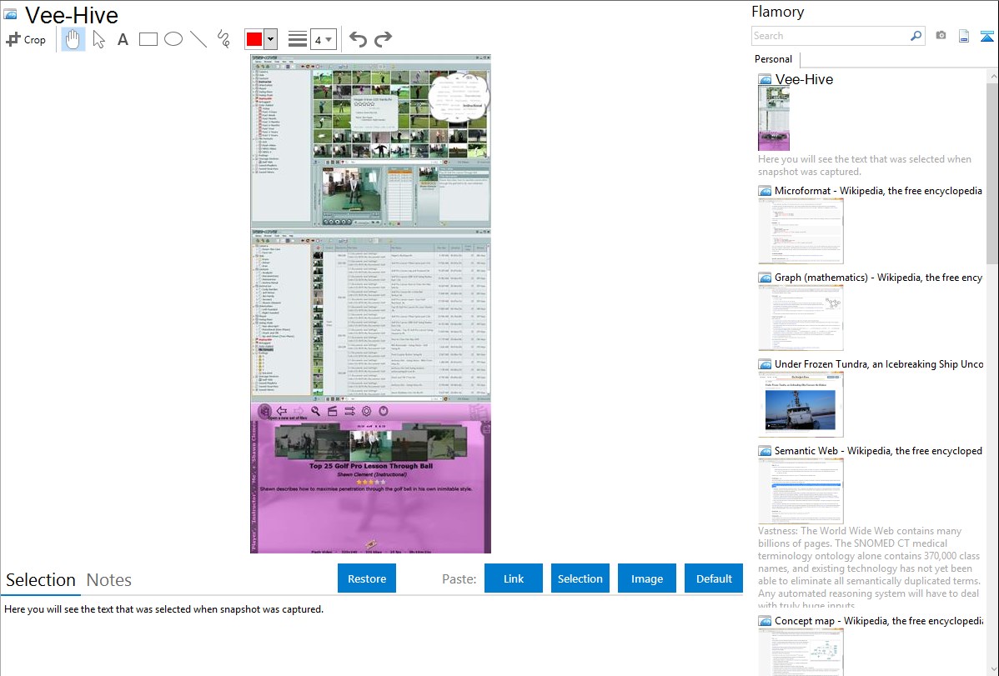Click the Restore button
Image resolution: width=999 pixels, height=676 pixels.
pyautogui.click(x=367, y=578)
